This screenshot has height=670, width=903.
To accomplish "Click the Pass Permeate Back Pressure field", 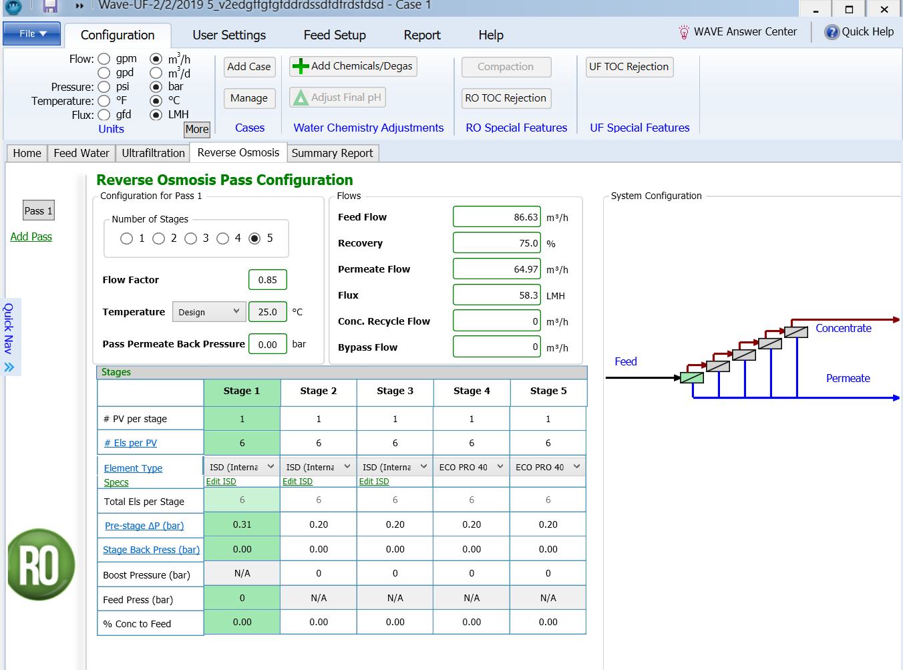I will point(268,344).
